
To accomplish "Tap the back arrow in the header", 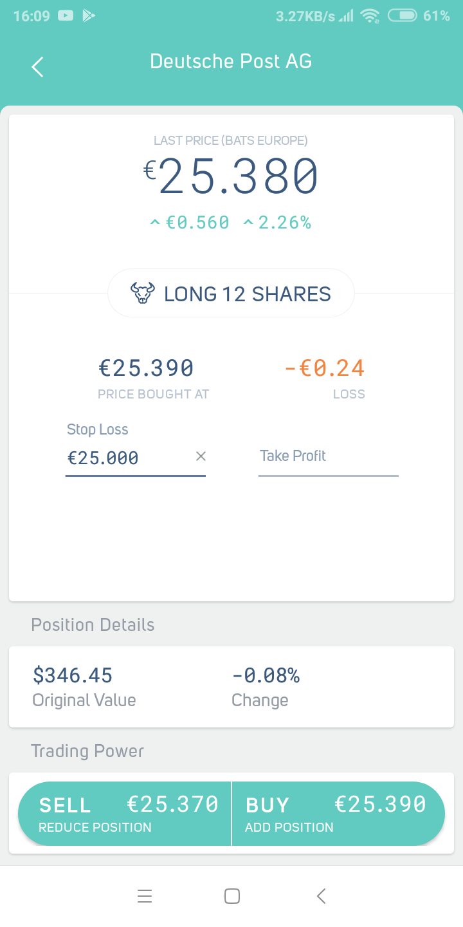I will [x=38, y=67].
